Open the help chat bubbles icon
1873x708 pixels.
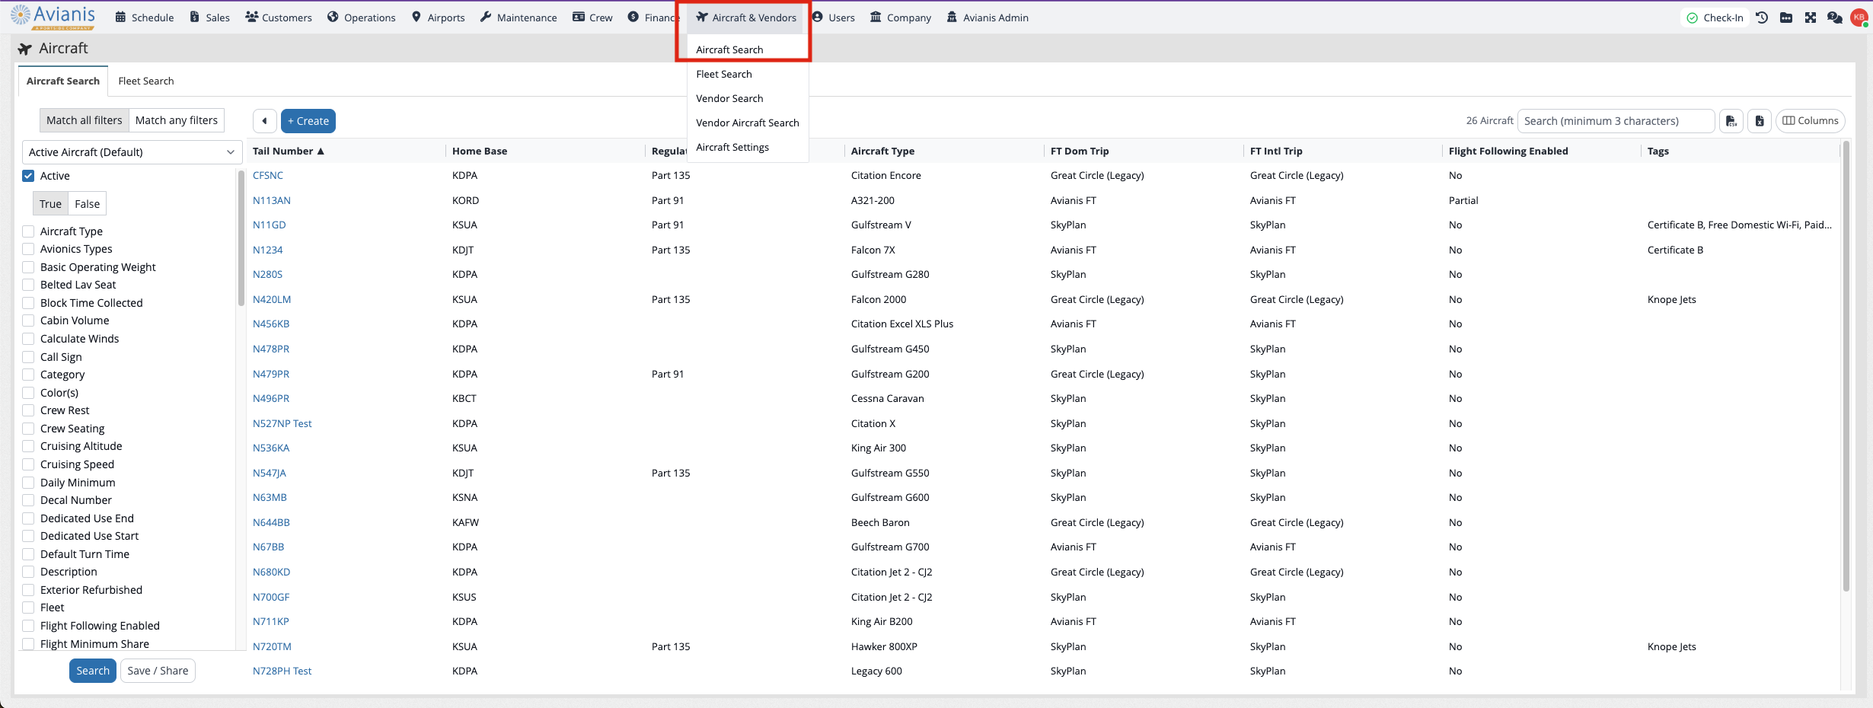(x=1835, y=18)
